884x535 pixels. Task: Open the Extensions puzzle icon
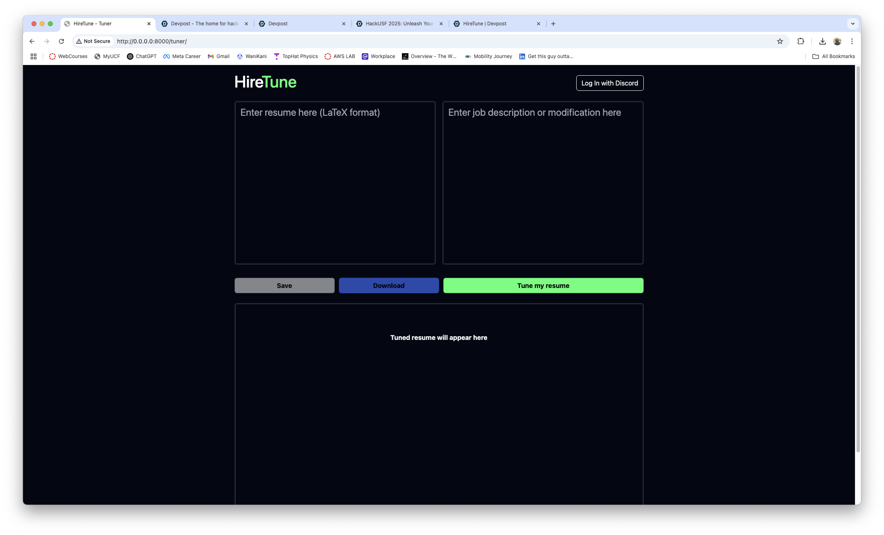(x=801, y=41)
